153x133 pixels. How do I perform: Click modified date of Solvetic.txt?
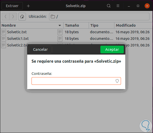pos(132,32)
